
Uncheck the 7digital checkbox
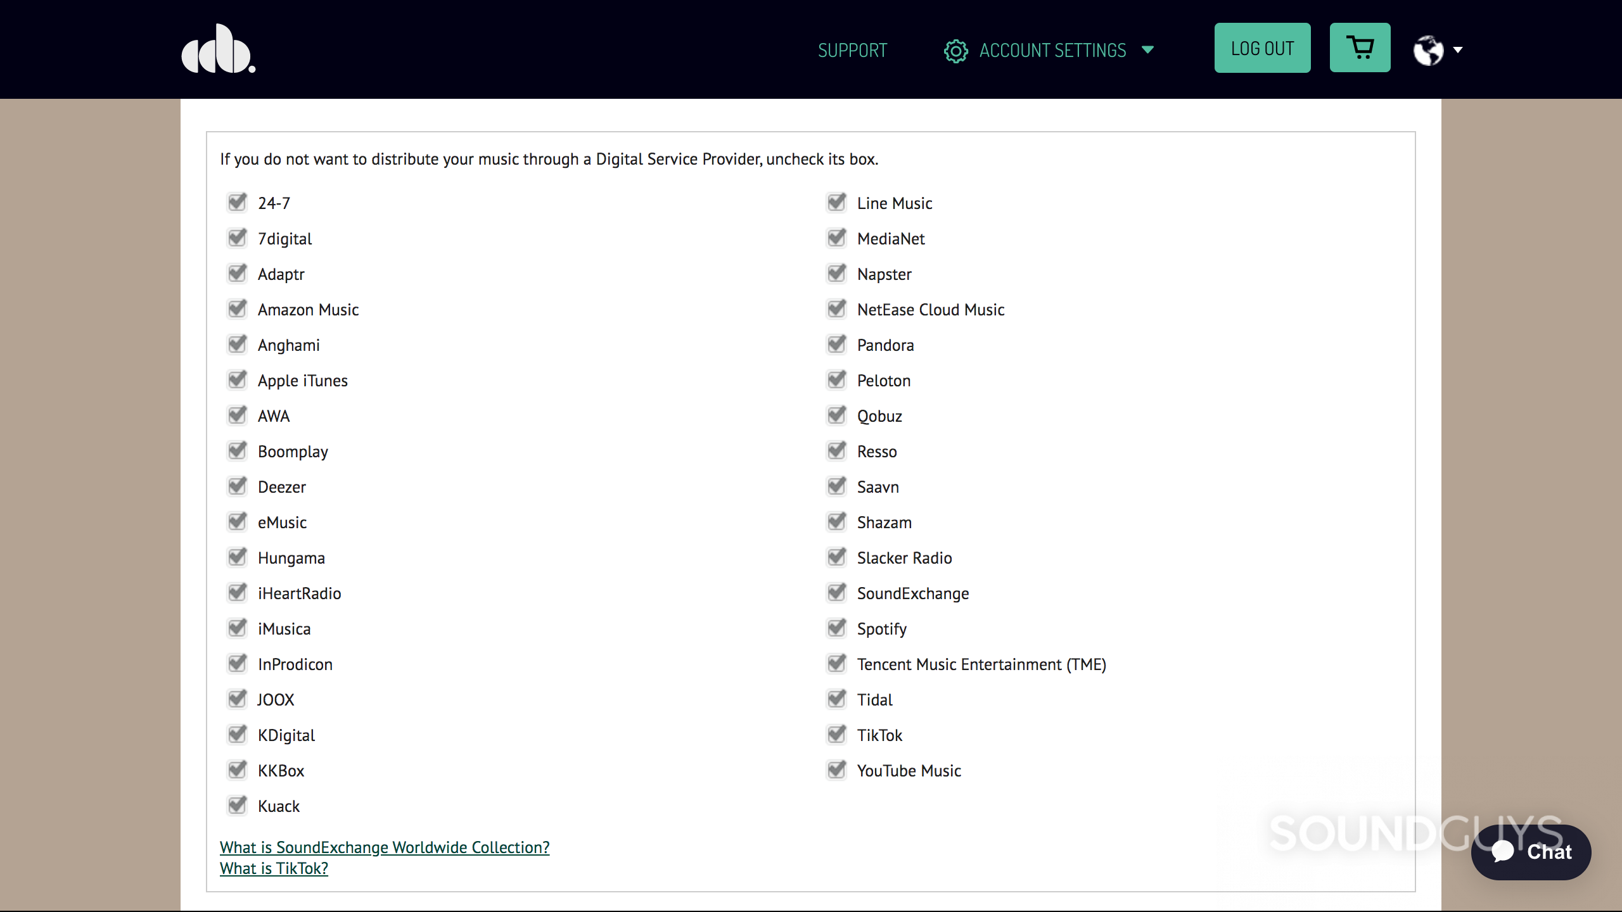point(237,237)
